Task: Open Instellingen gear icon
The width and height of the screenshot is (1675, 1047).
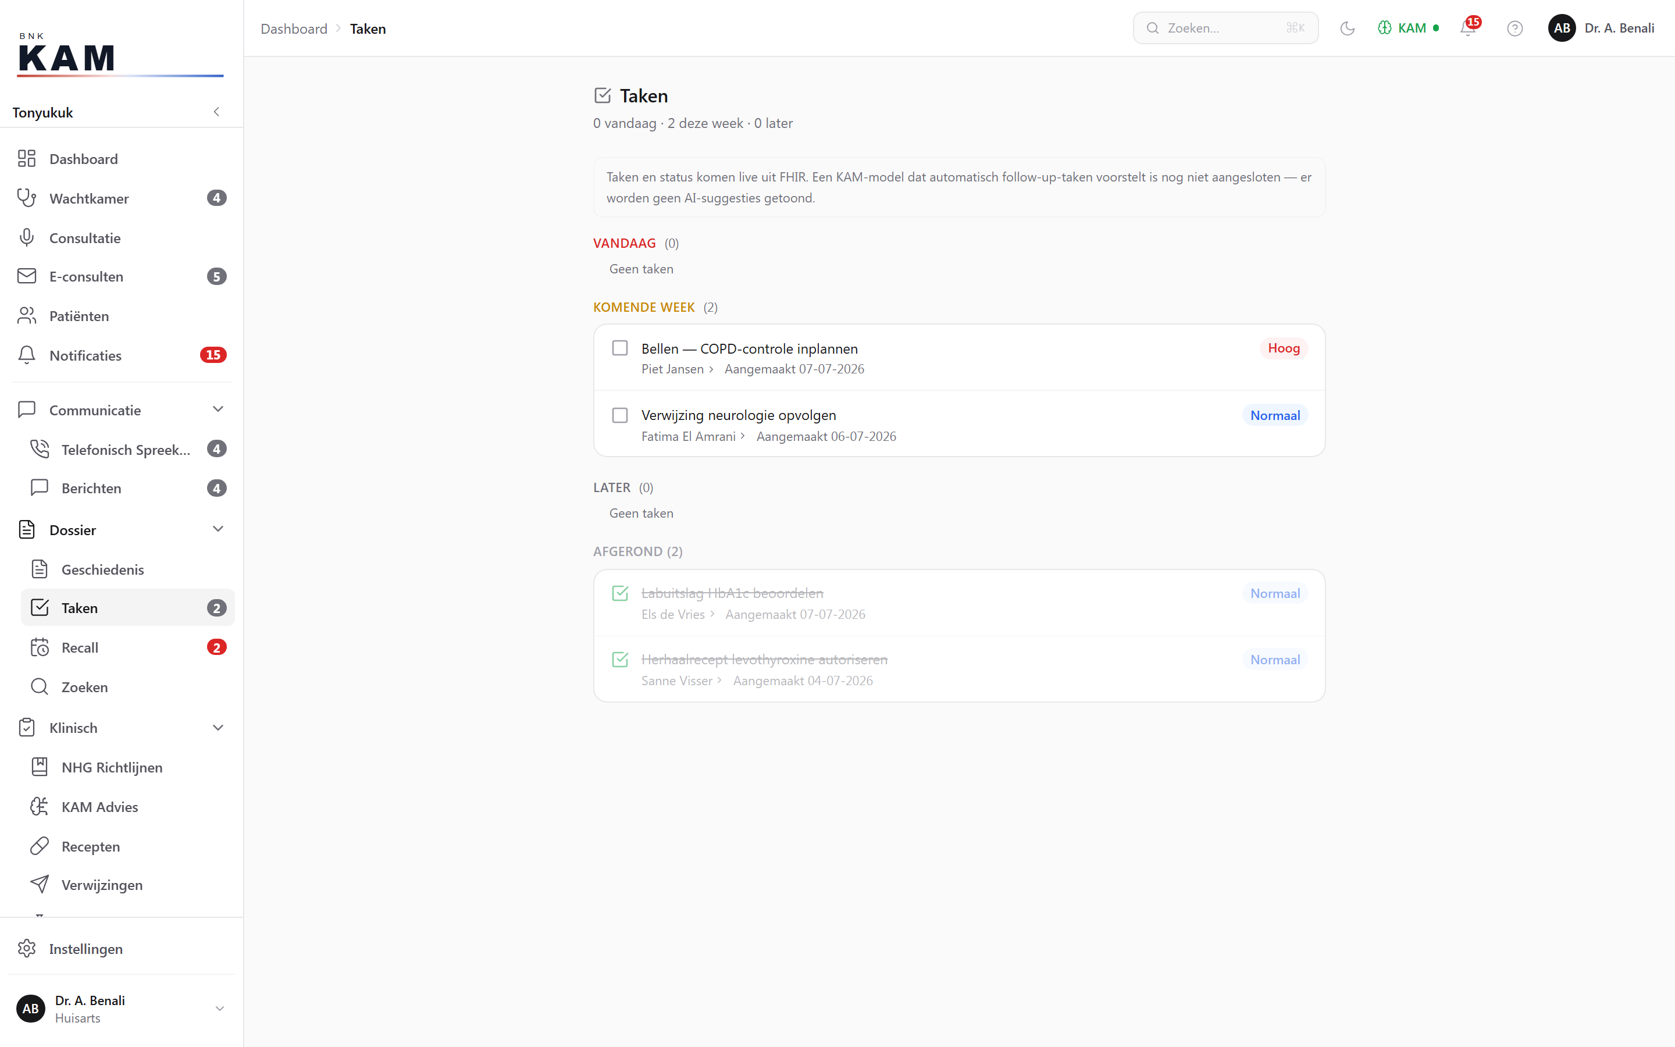Action: 26,949
